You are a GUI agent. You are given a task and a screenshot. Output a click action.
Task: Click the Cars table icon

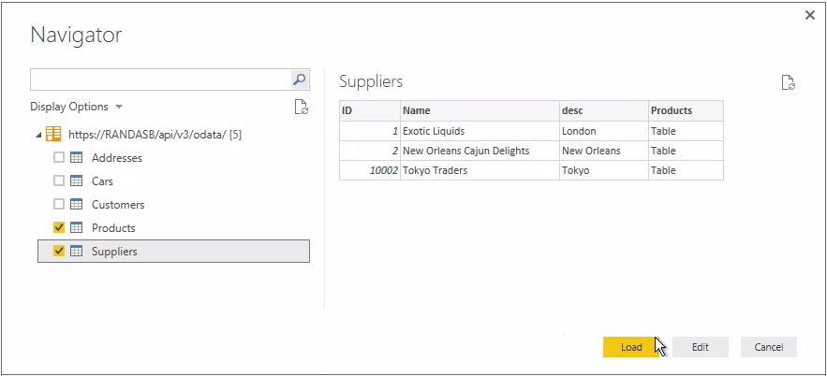click(x=77, y=181)
